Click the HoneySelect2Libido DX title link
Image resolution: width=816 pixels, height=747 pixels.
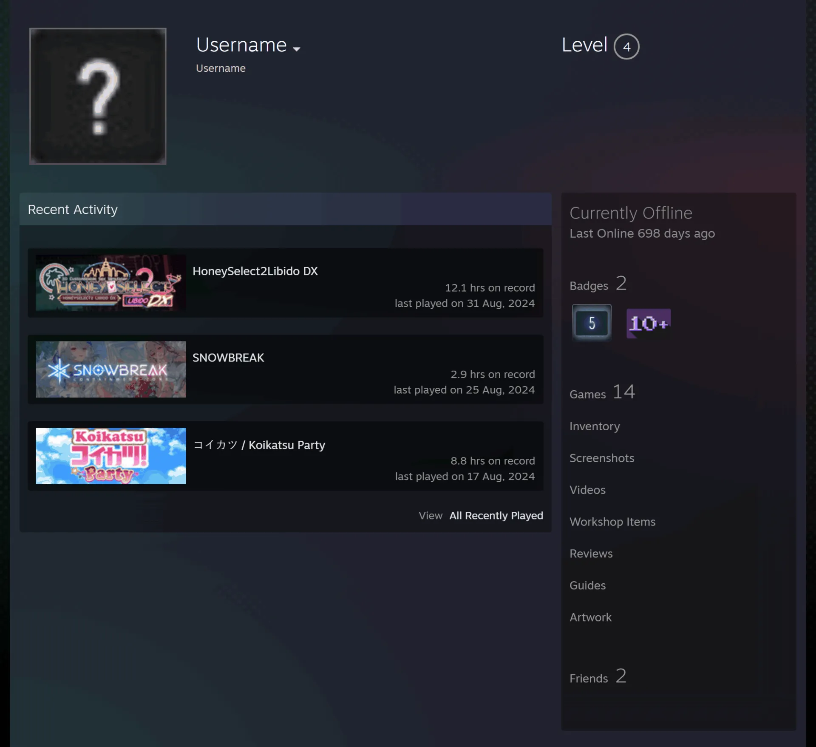pyautogui.click(x=255, y=271)
